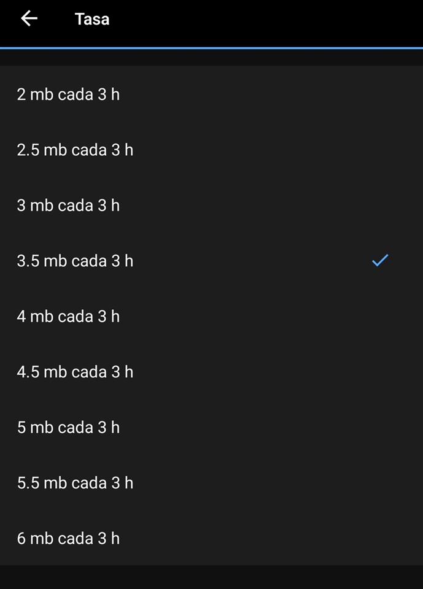Click the check icon marking the current rate
This screenshot has width=423, height=589.
[379, 260]
